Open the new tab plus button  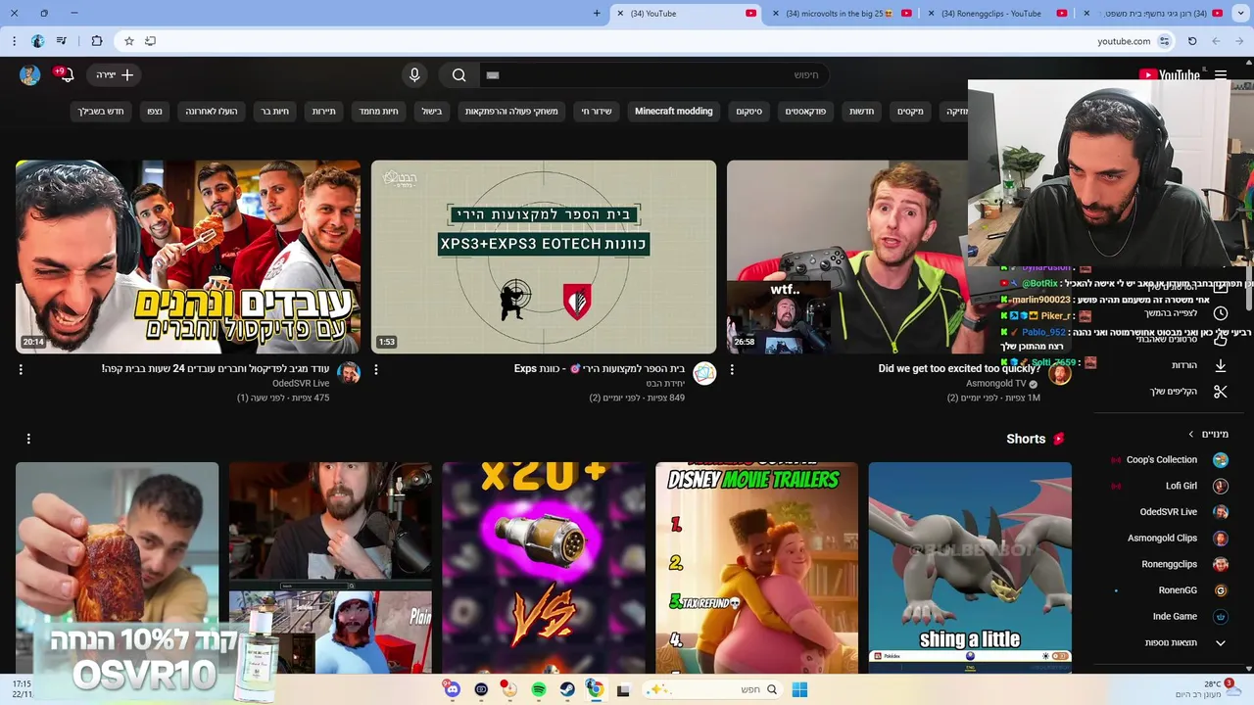coord(597,14)
